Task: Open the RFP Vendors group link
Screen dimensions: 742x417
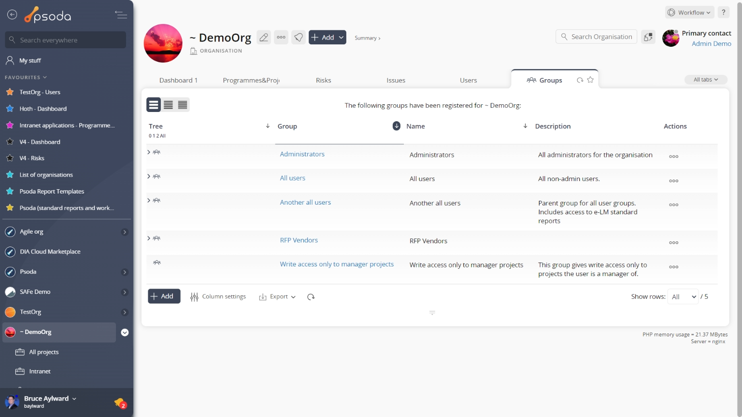Action: [299, 240]
